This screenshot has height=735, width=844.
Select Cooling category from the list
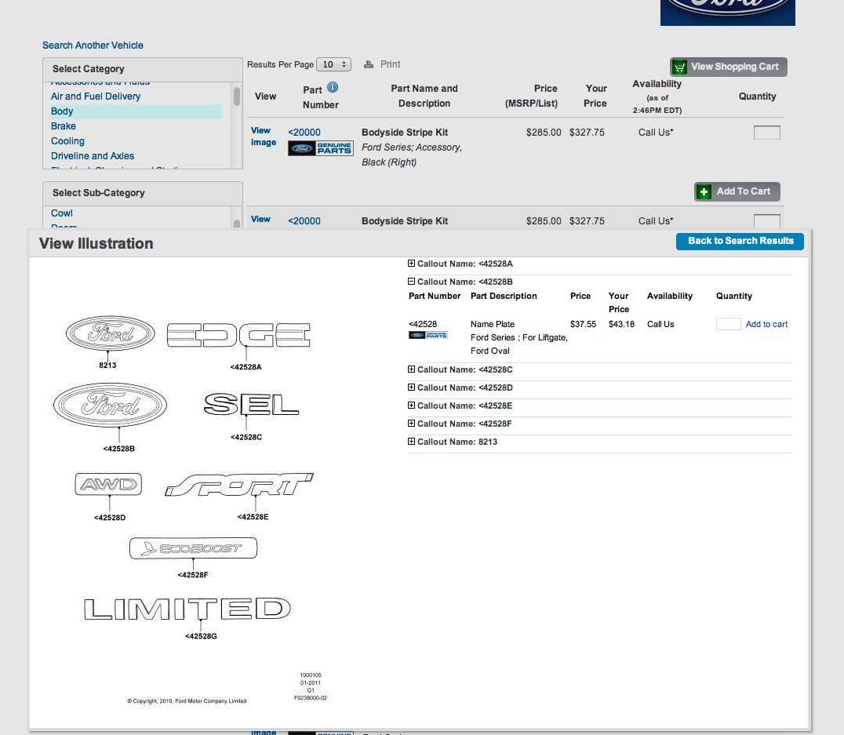point(67,141)
